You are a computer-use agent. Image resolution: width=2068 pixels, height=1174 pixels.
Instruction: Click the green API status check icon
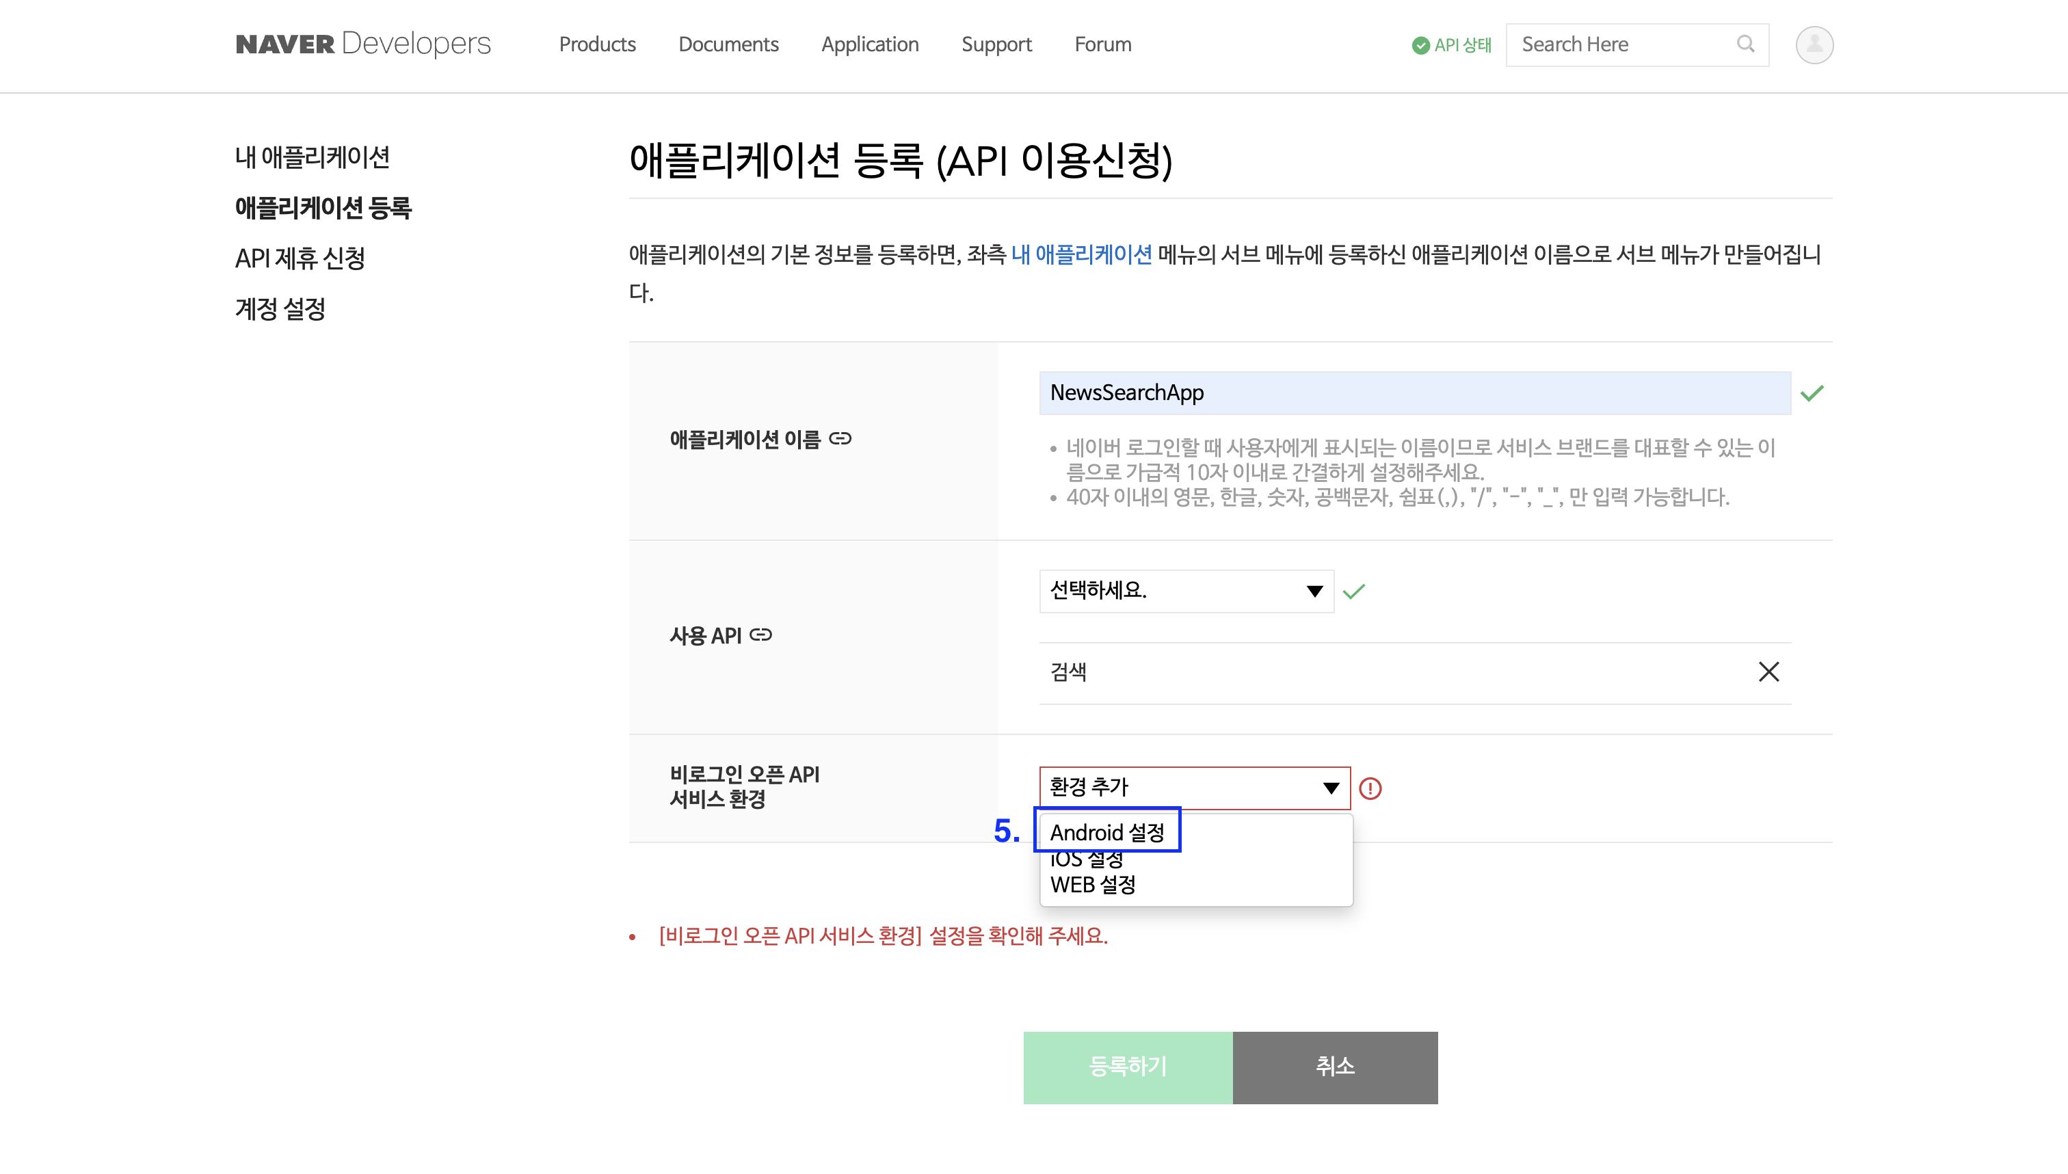[1420, 45]
